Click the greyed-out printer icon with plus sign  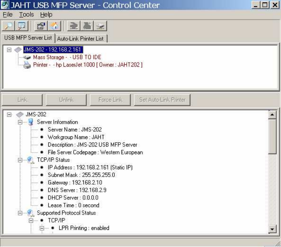[x=87, y=26]
